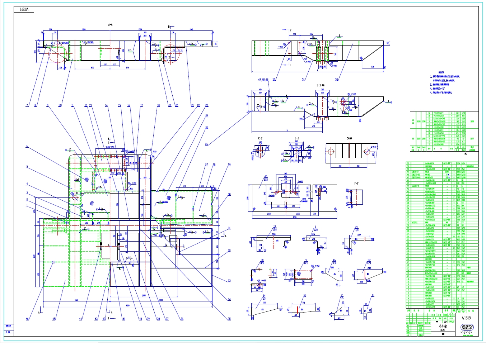The width and height of the screenshot is (486, 343).
Task: Select part callout number 52
Action: 337,80
